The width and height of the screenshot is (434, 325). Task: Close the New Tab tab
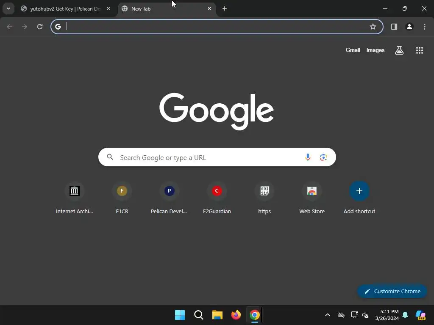point(209,9)
